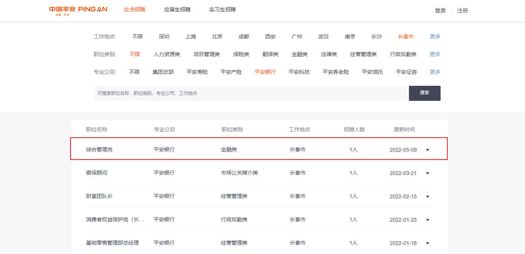Filter company by 平安科技

(299, 72)
